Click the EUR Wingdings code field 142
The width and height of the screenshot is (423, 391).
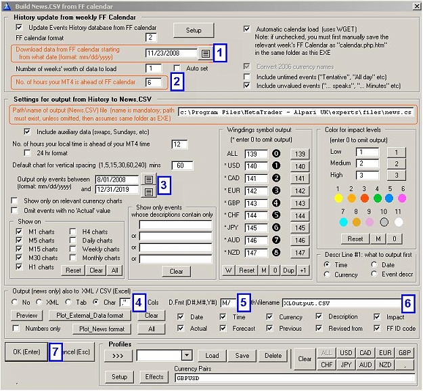[256, 191]
